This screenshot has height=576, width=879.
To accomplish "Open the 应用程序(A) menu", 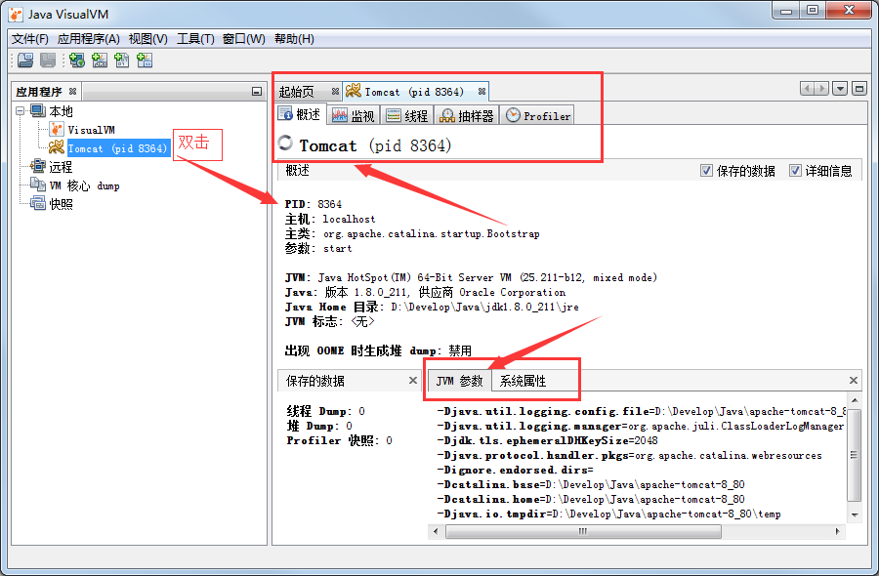I will coord(88,39).
